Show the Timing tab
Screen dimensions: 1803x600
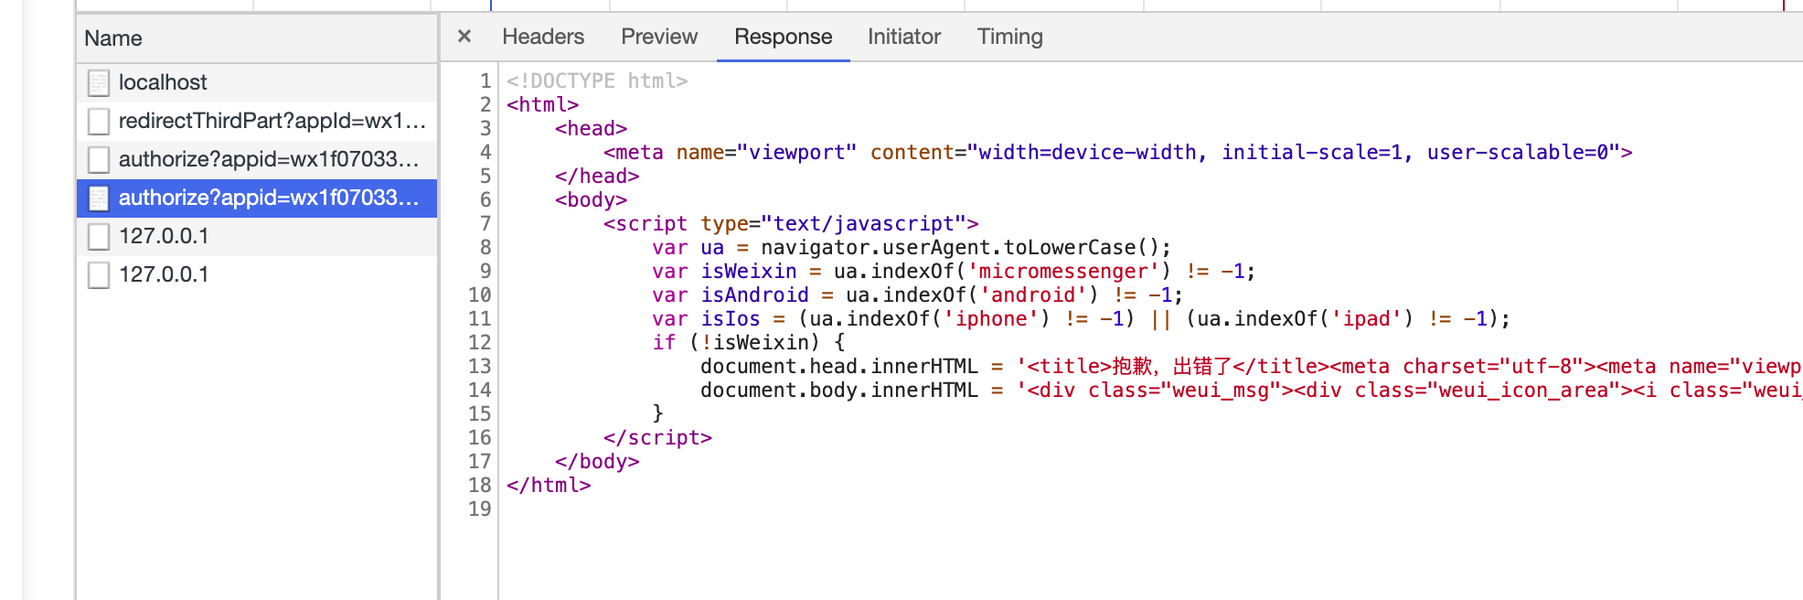[1010, 37]
